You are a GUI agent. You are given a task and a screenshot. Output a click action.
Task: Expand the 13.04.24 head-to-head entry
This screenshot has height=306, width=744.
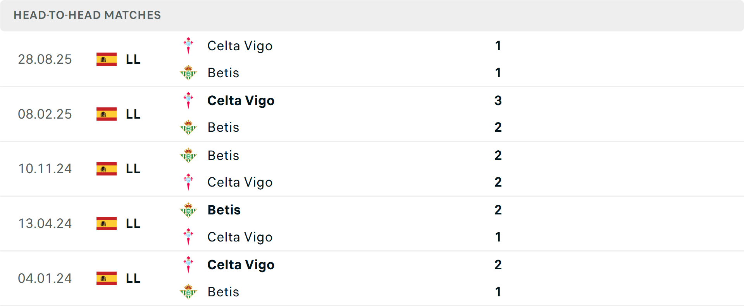click(372, 223)
